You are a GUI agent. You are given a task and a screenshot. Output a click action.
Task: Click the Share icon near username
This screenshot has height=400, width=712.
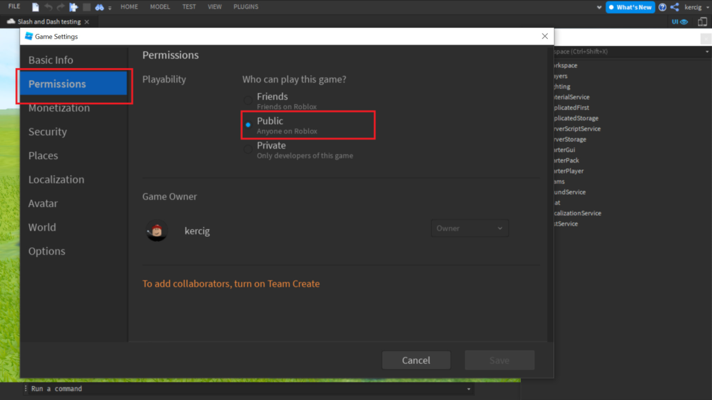pyautogui.click(x=674, y=7)
